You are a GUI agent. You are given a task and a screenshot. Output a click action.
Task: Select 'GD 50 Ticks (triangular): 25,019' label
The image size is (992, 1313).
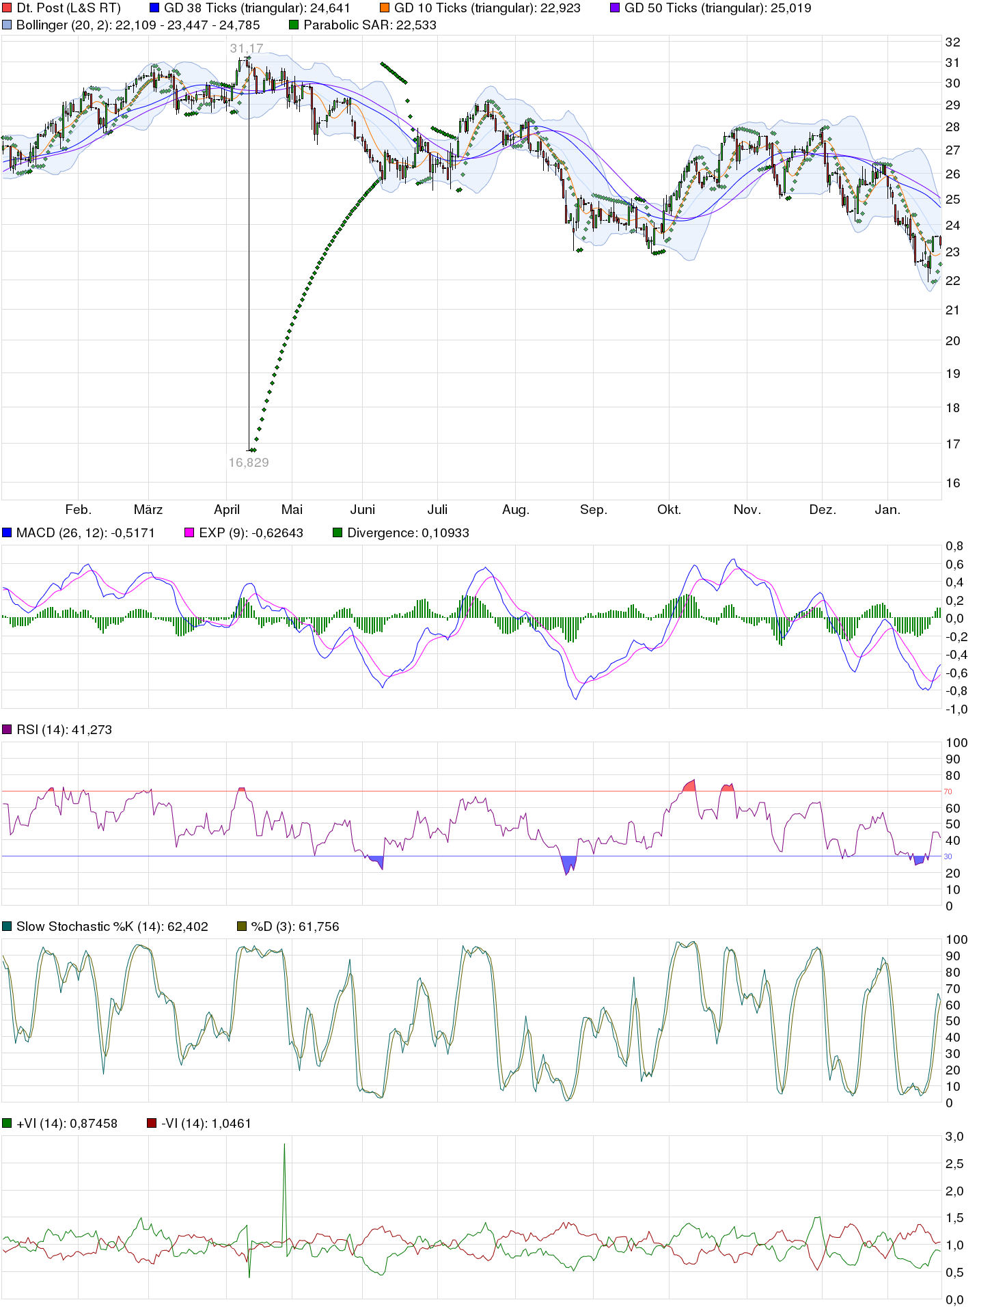coord(718,8)
